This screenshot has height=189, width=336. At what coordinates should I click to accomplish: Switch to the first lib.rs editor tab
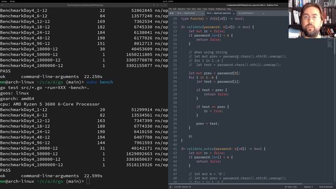click(x=186, y=13)
